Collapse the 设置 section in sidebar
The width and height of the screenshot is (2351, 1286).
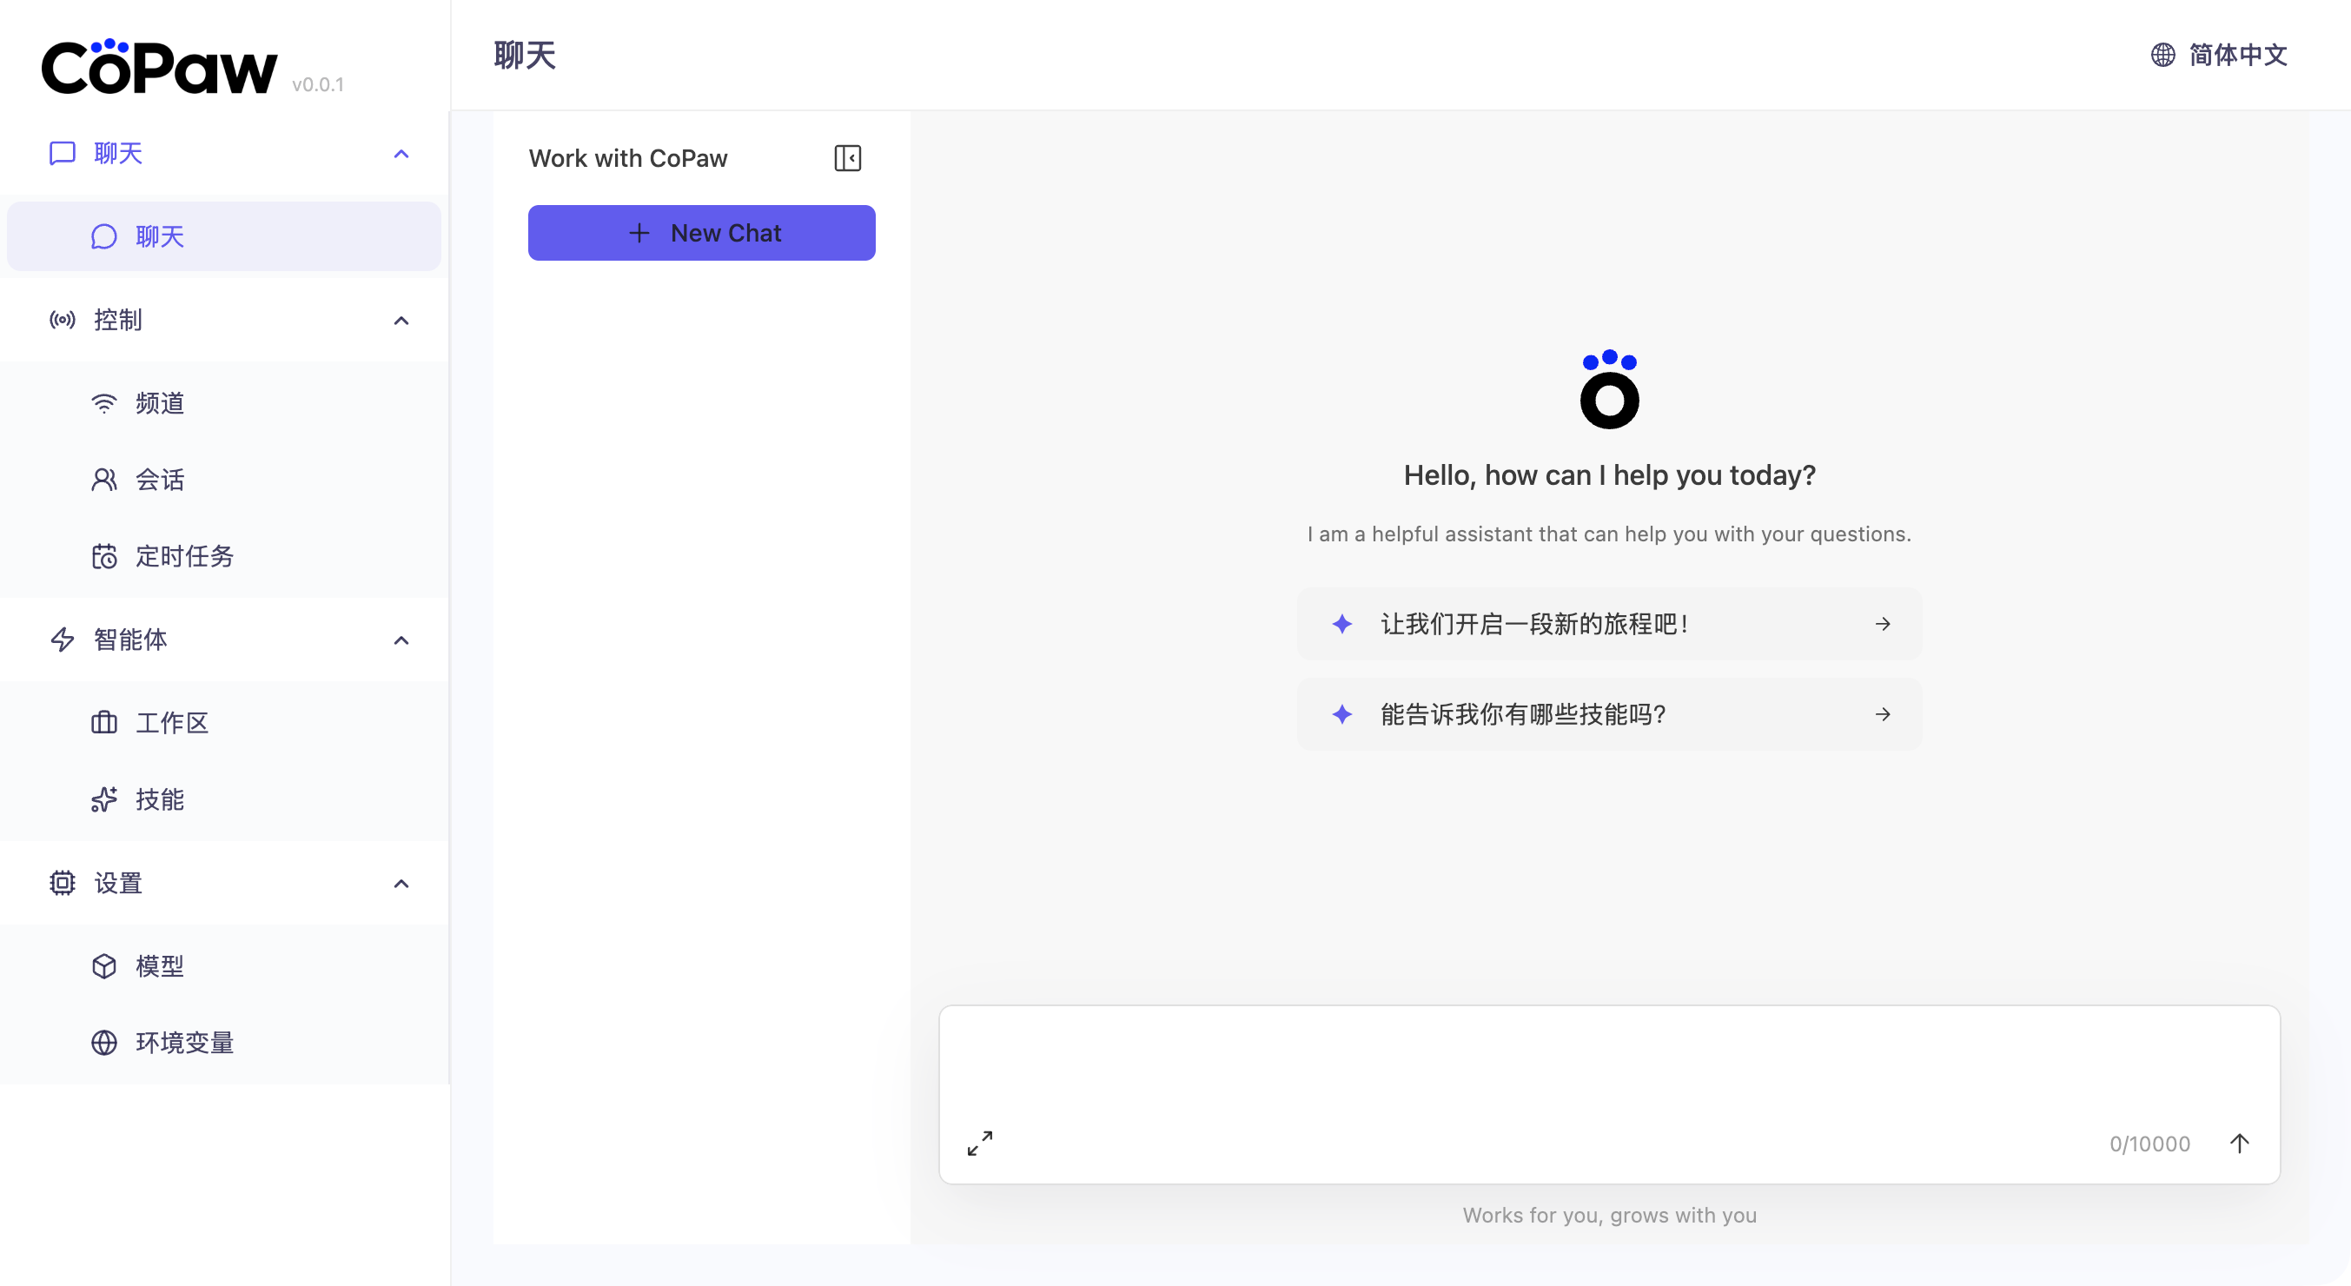(x=401, y=883)
